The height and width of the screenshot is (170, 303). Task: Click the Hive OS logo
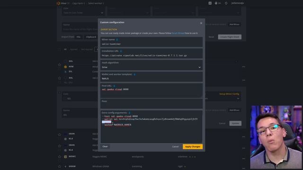pyautogui.click(x=59, y=3)
